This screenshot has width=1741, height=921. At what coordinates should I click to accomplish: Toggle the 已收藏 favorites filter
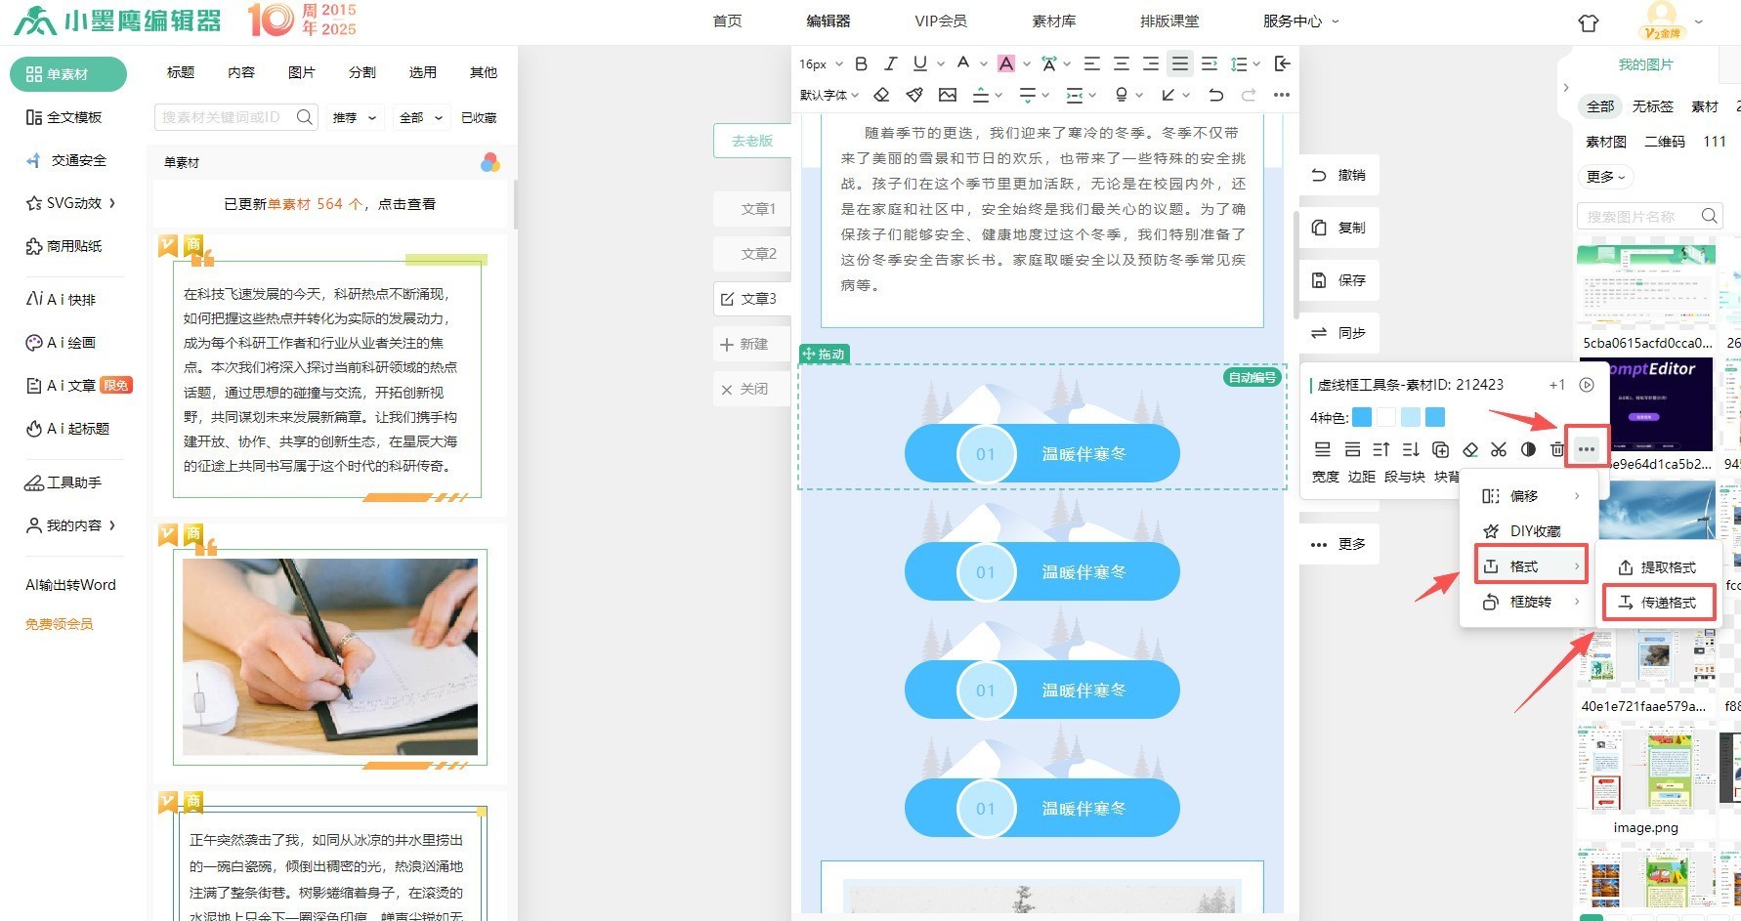[x=479, y=117]
